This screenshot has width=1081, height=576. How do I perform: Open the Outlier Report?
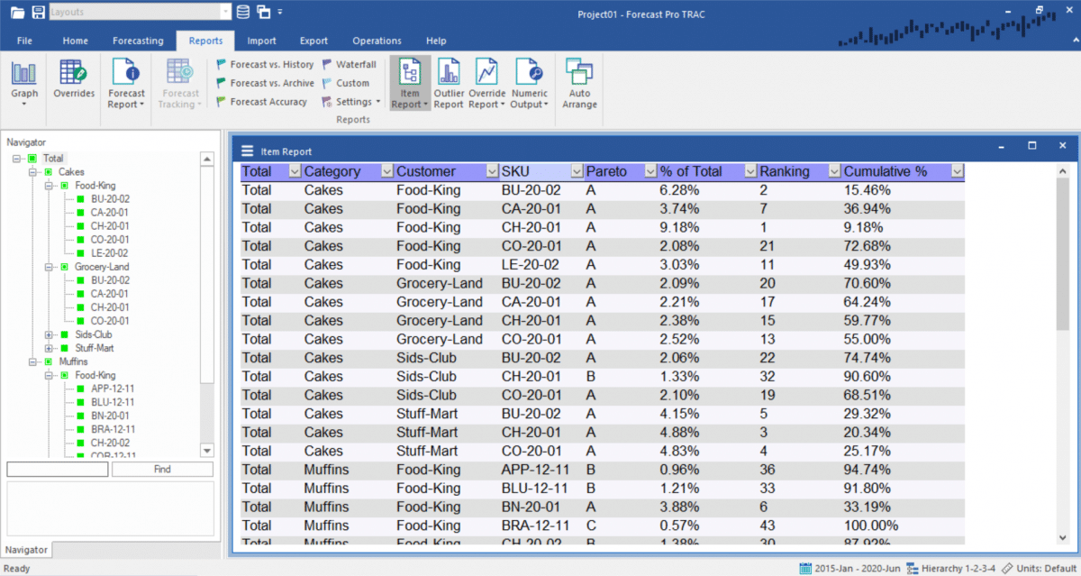click(449, 81)
